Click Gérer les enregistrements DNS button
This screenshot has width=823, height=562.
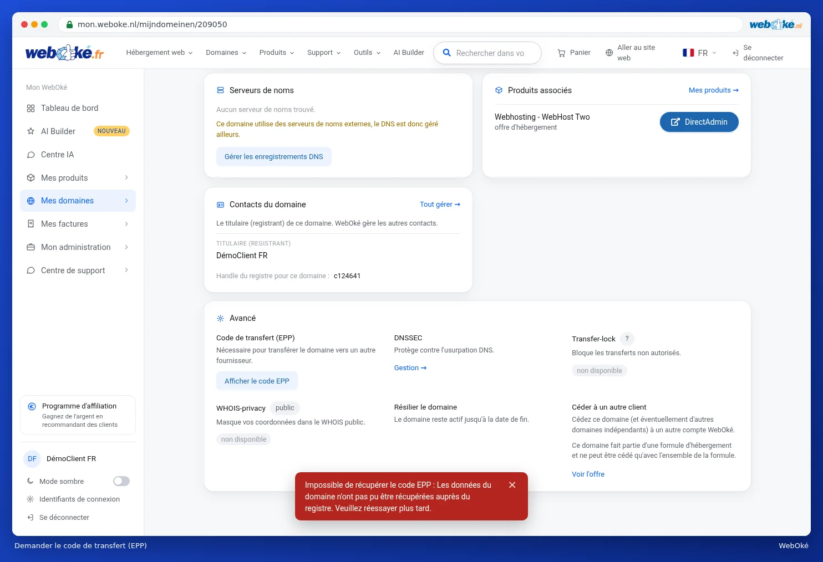pos(273,157)
